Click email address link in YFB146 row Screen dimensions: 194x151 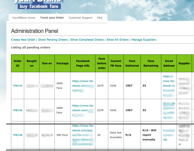click(169, 110)
